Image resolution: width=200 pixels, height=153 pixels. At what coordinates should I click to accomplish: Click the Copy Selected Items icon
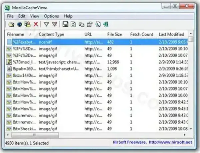click(81, 24)
